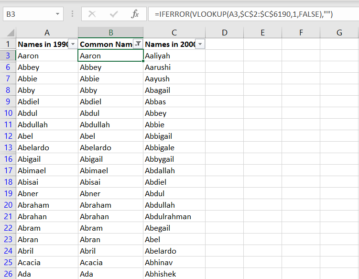359x279 pixels.
Task: Open the Names in 1990 filter dropdown
Action: click(x=73, y=44)
